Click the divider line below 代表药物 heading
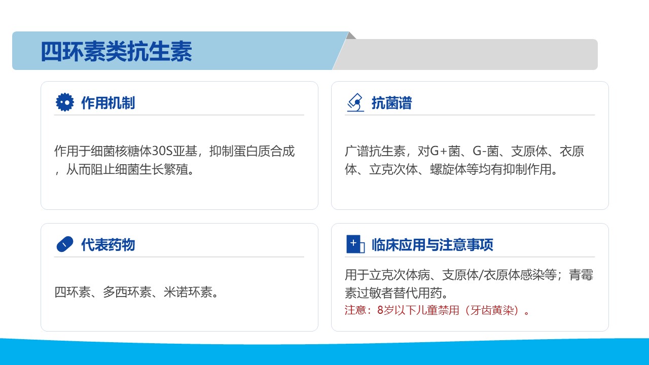The width and height of the screenshot is (649, 365). pyautogui.click(x=179, y=257)
